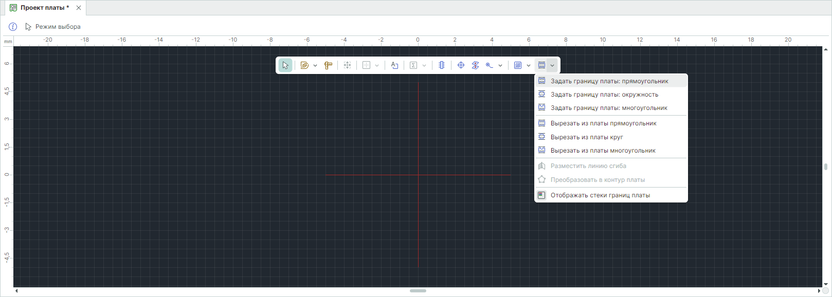Select the arrow selection tool
This screenshot has height=297, width=832.
click(x=285, y=65)
